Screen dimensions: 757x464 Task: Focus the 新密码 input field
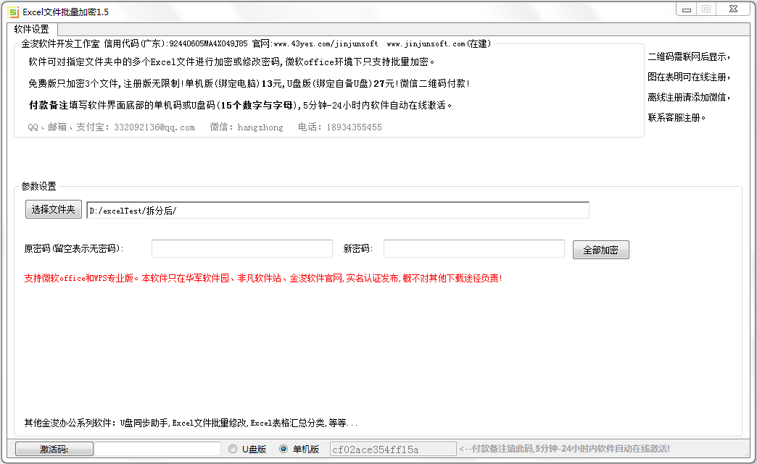473,248
